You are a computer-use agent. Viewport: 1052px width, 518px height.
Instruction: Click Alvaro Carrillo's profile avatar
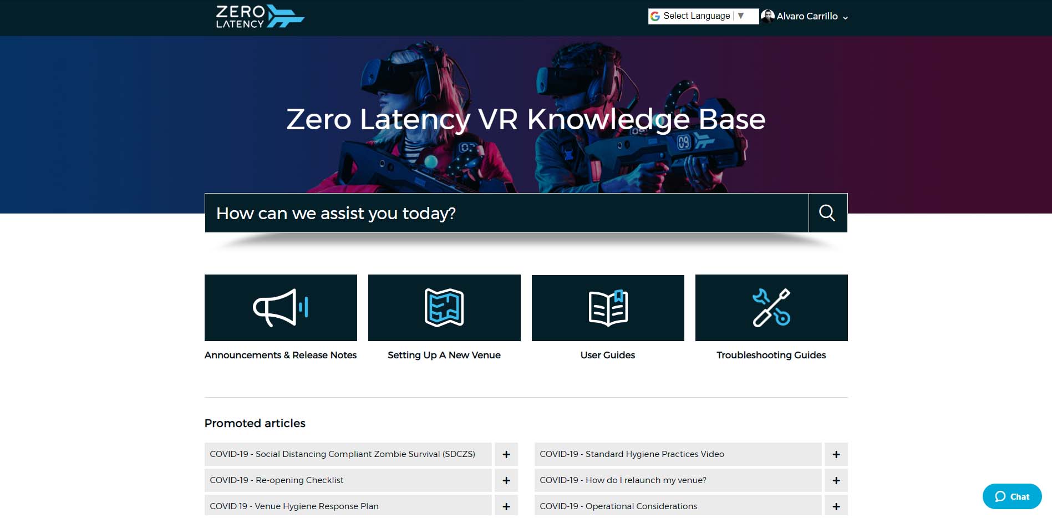pos(768,16)
